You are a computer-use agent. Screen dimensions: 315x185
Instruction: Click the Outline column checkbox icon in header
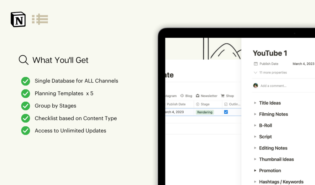(226, 104)
